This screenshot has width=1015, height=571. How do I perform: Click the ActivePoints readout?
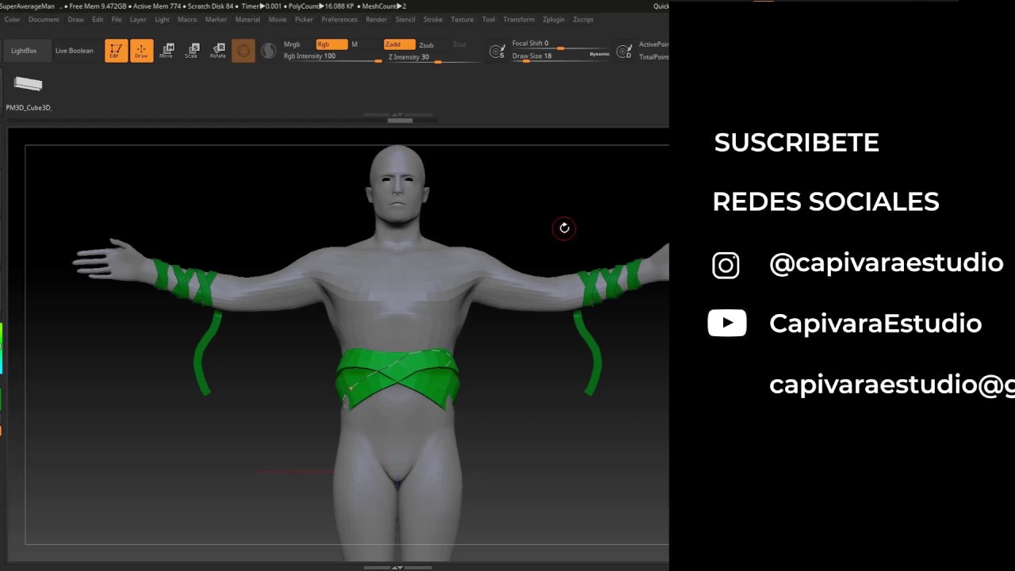click(x=654, y=44)
